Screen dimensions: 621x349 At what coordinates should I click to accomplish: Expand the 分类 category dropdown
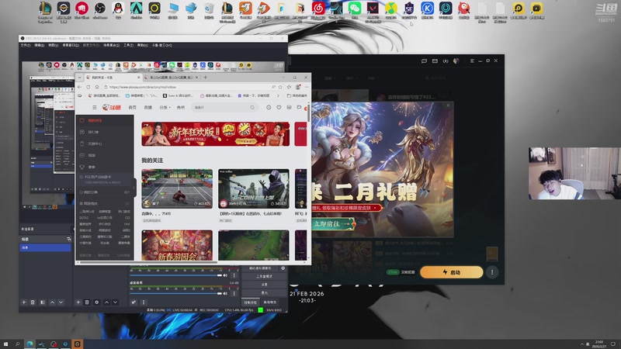click(x=165, y=107)
